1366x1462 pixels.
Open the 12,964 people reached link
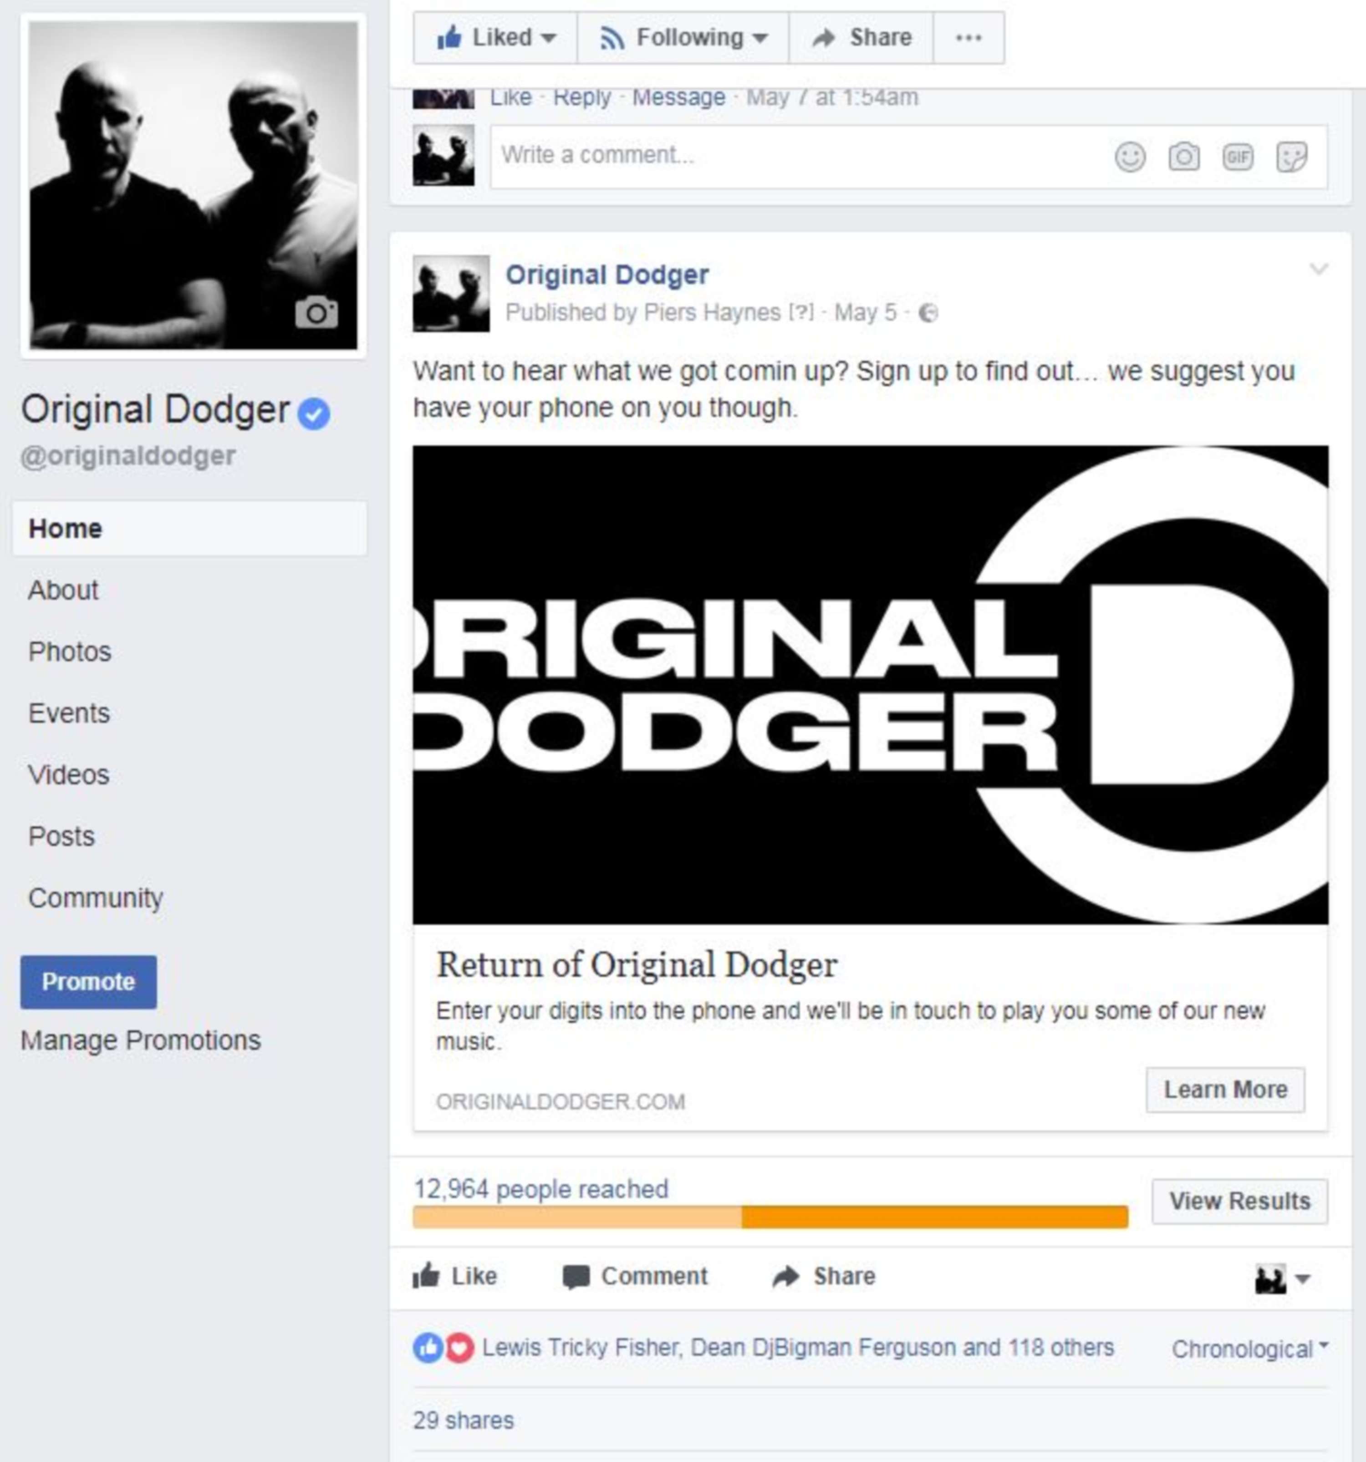coord(540,1189)
